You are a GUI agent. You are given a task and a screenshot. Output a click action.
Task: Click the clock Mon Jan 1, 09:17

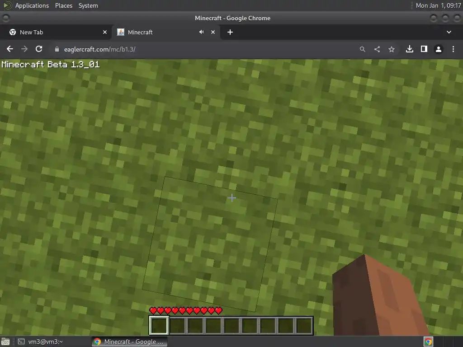click(x=438, y=5)
